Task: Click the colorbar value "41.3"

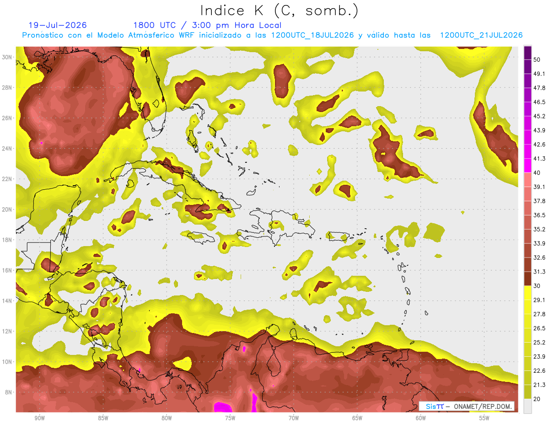Action: tap(540, 159)
